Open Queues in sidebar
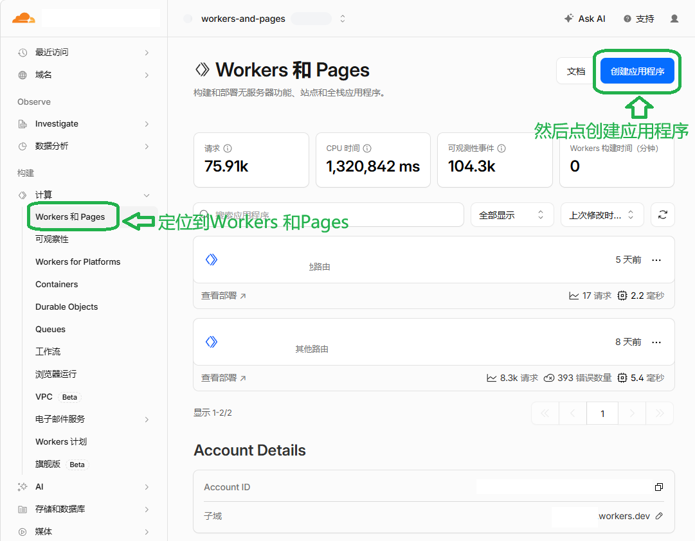Screen dimensions: 695x541 click(x=51, y=329)
